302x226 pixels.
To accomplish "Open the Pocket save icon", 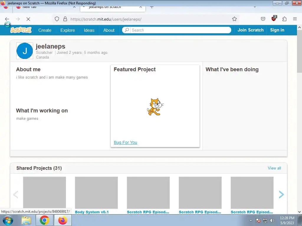I will tap(263, 19).
